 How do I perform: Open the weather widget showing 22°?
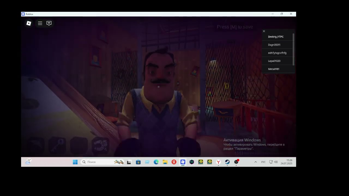(28, 162)
